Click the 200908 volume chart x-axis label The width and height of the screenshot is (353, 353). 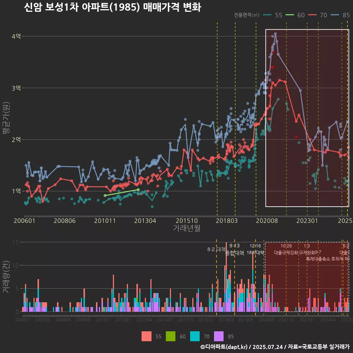[x=83, y=320]
